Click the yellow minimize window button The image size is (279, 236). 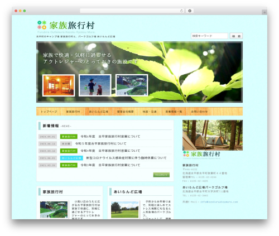(x=20, y=11)
